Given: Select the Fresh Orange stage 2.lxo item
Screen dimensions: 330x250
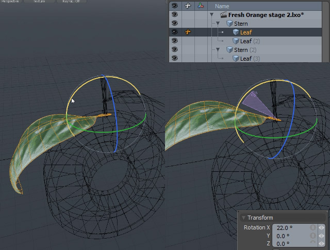Looking at the screenshot, I should (x=266, y=15).
